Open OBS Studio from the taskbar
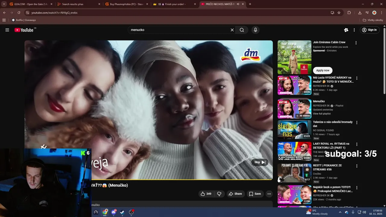This screenshot has width=386, height=217. [131, 212]
